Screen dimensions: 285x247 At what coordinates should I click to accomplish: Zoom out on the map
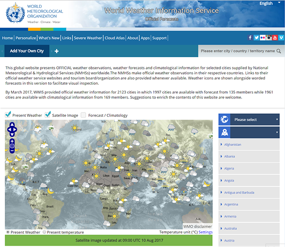point(12,151)
